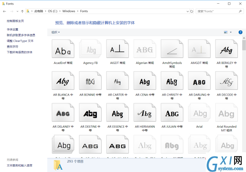Select the AIGDT font icon

point(118,49)
